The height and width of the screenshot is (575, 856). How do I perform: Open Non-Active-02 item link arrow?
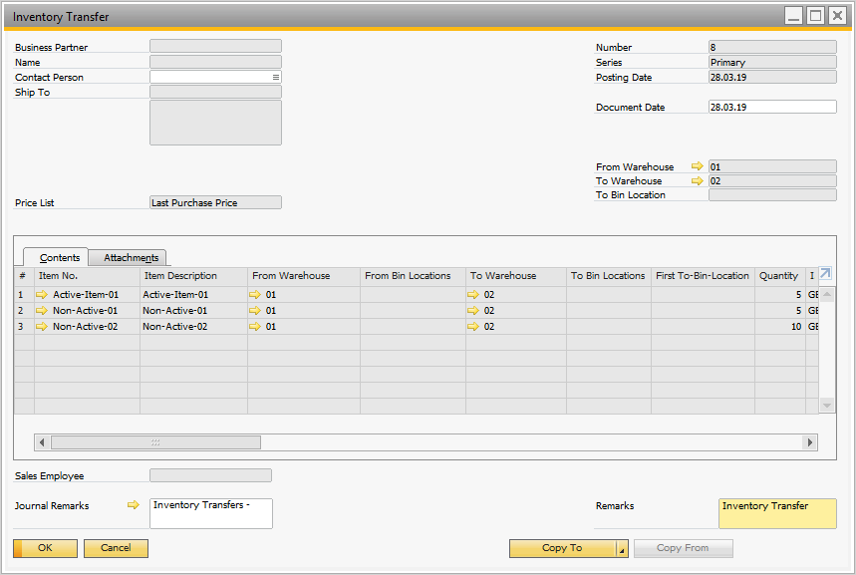(x=41, y=327)
